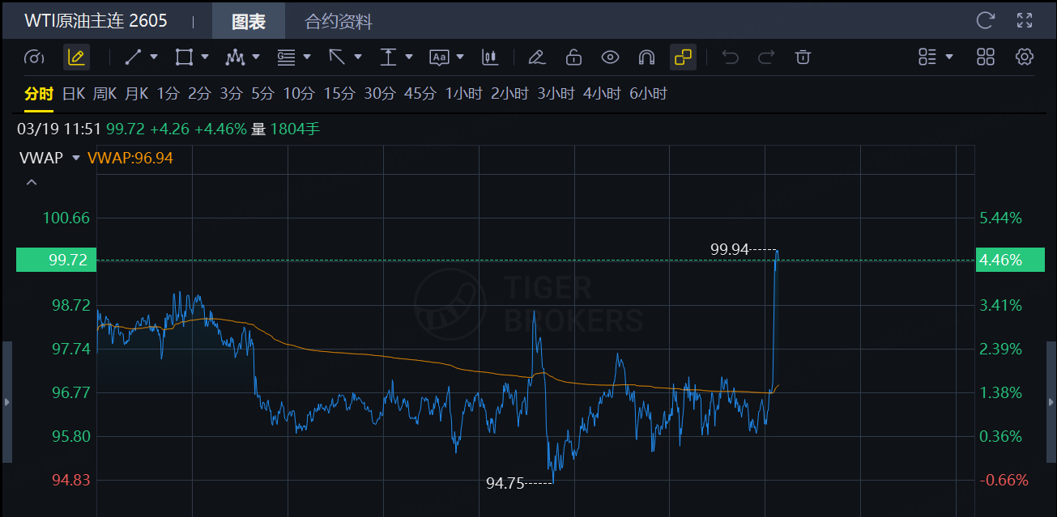The width and height of the screenshot is (1057, 517).
Task: Select the 45分 interval
Action: 420,94
